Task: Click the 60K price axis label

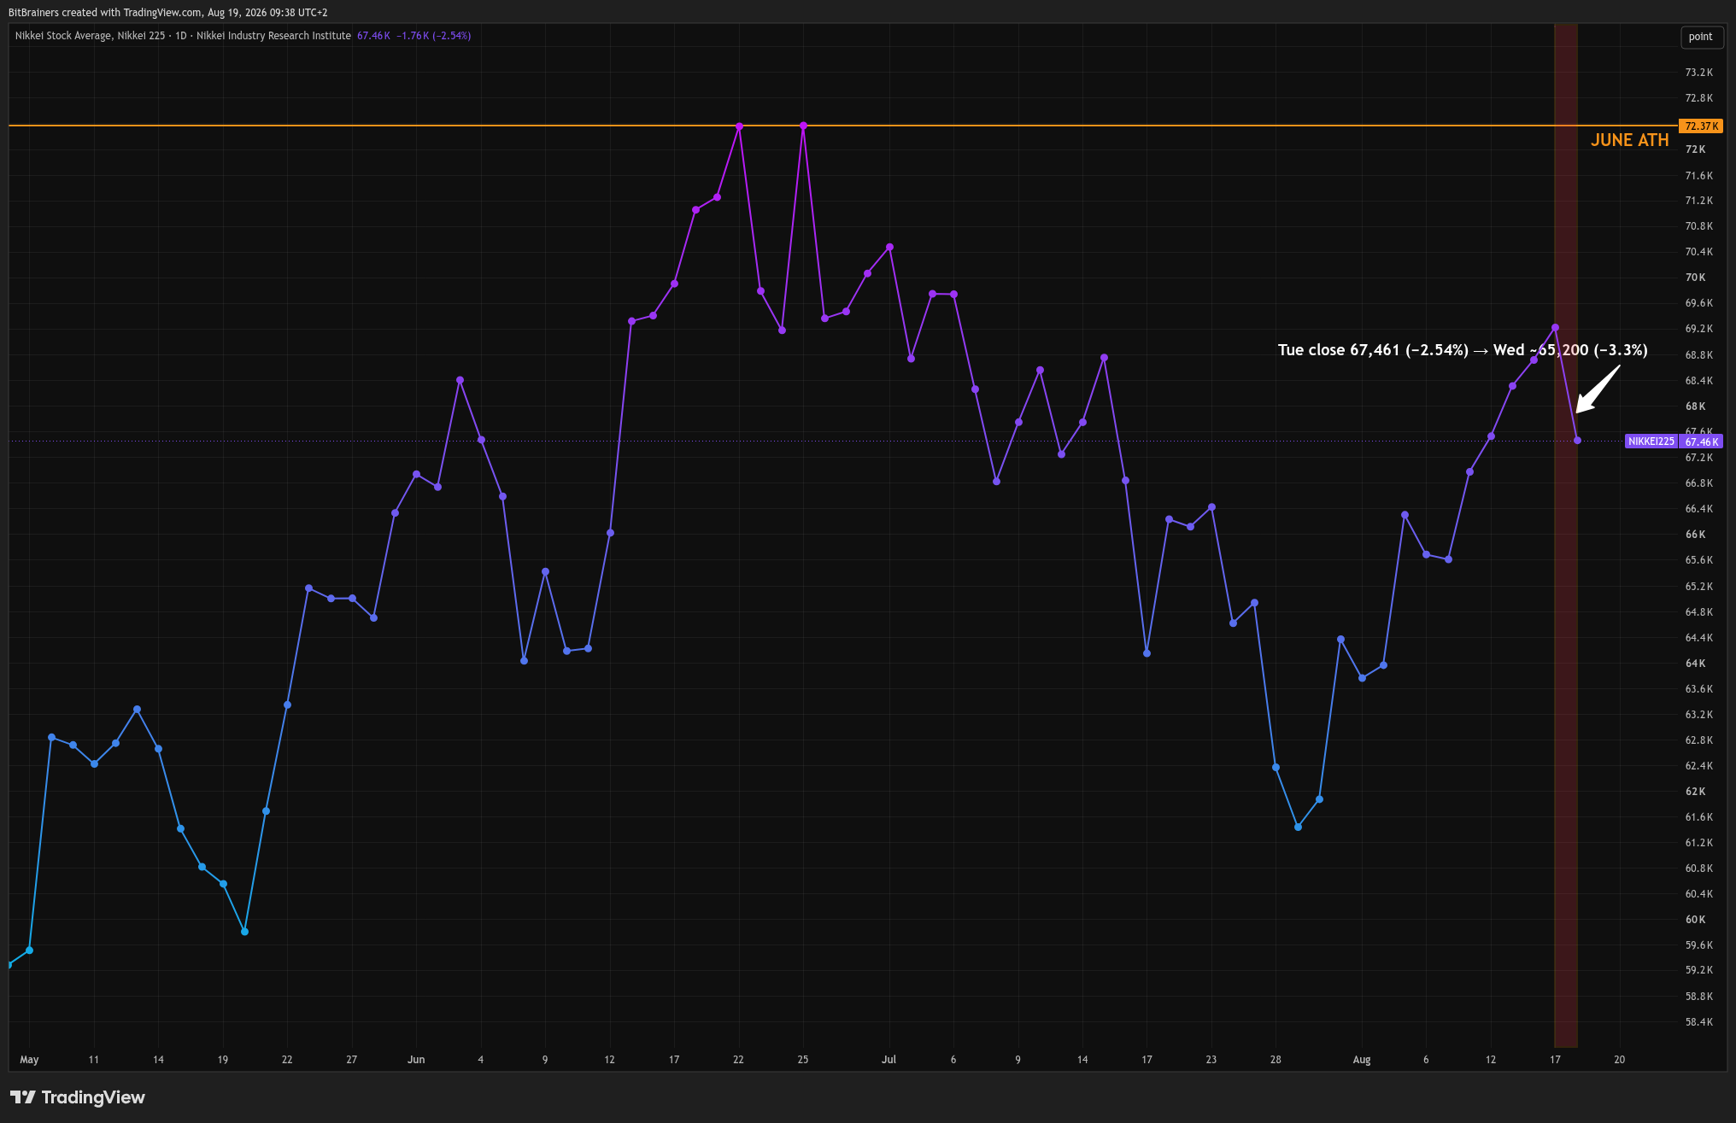Action: [1695, 920]
